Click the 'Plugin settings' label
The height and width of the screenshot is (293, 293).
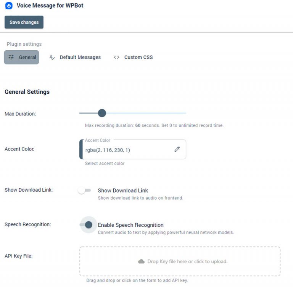[x=24, y=44]
